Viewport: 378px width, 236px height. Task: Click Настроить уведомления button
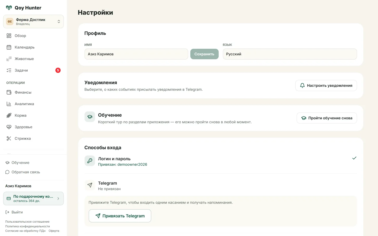(326, 85)
